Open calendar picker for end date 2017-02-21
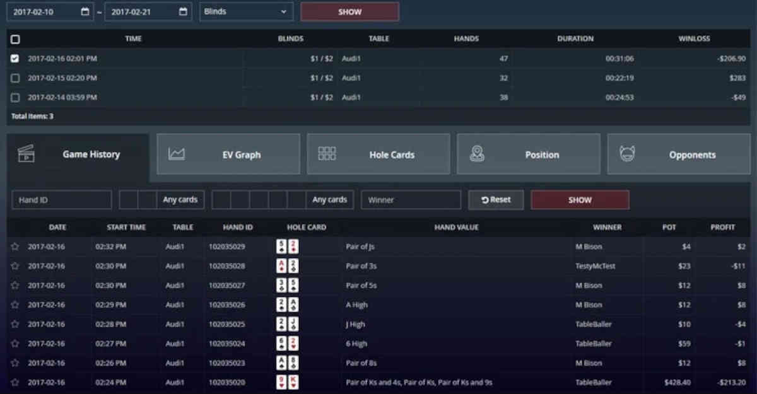Screen dimensions: 757x394 183,11
